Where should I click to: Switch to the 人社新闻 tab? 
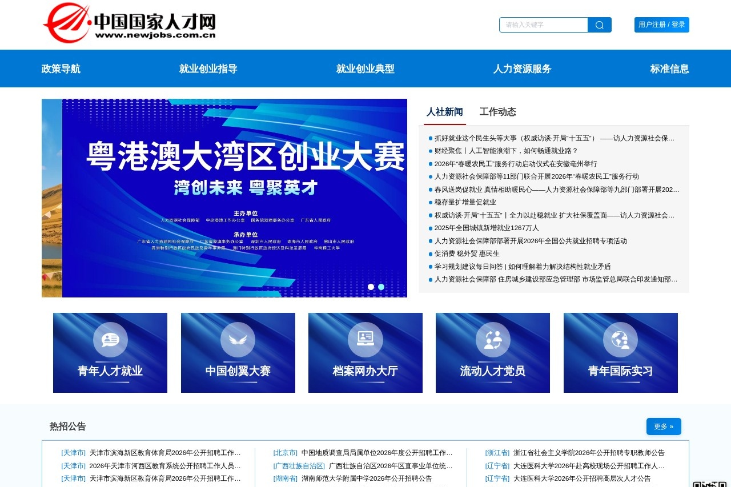tap(445, 112)
